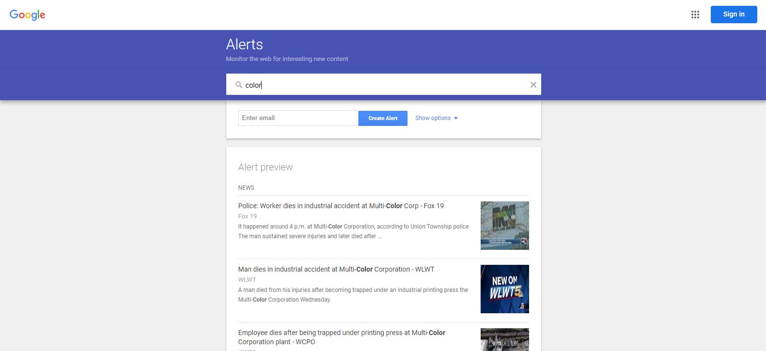Image resolution: width=766 pixels, height=351 pixels.
Task: Click 'Monitor the web for interesting new content'
Action: pyautogui.click(x=287, y=59)
